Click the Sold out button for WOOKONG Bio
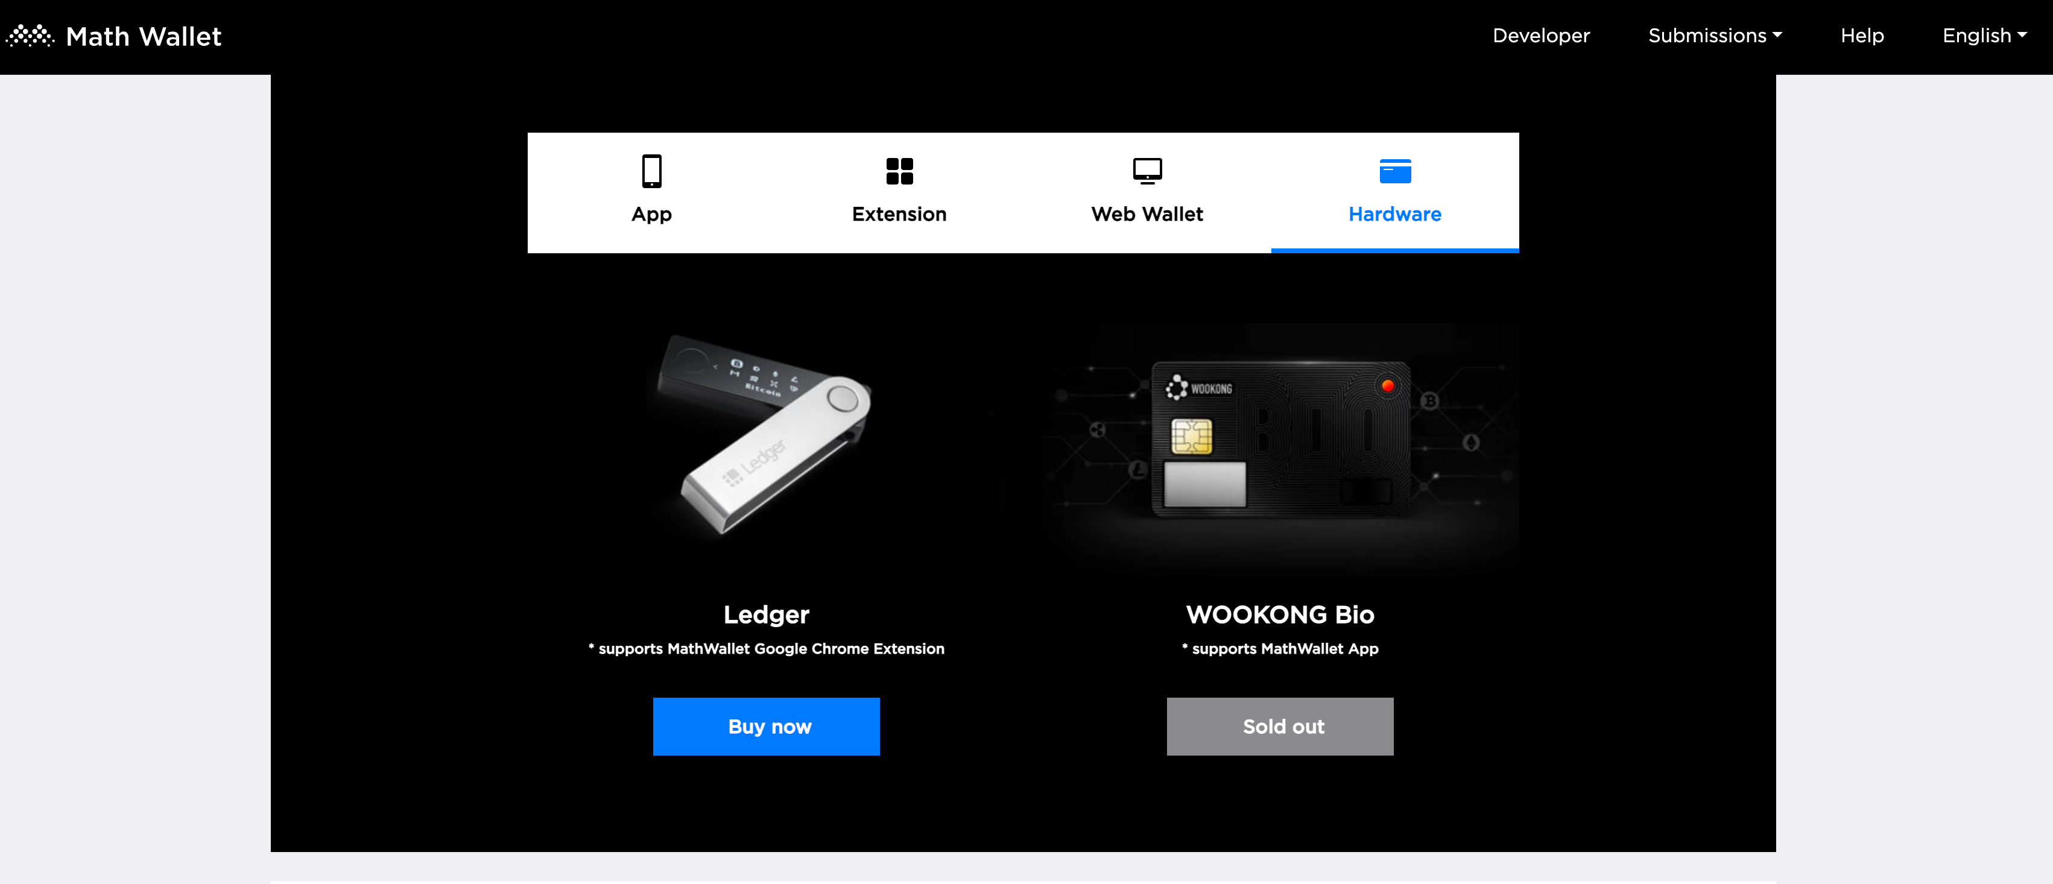This screenshot has width=2053, height=884. coord(1280,726)
